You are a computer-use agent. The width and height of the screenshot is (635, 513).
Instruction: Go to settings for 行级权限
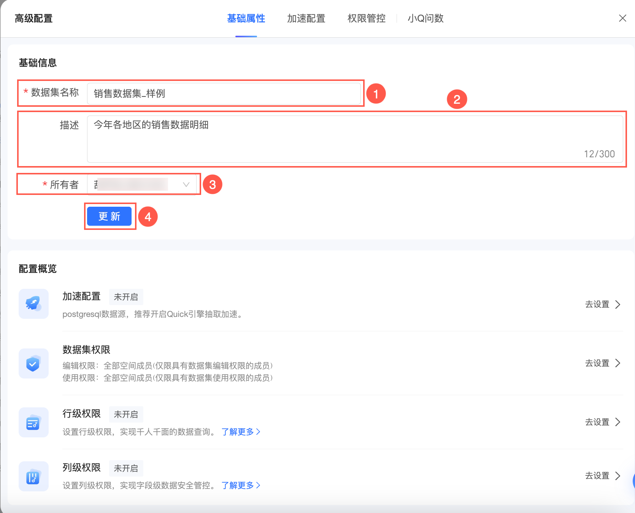[603, 422]
